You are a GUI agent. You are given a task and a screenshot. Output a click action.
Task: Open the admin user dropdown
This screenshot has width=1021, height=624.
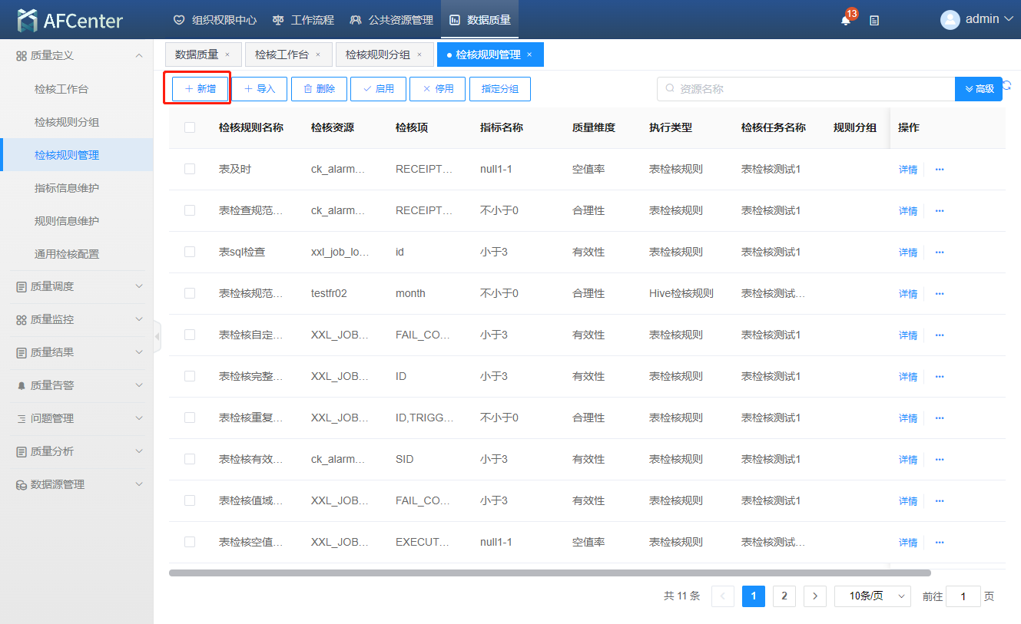pos(977,19)
